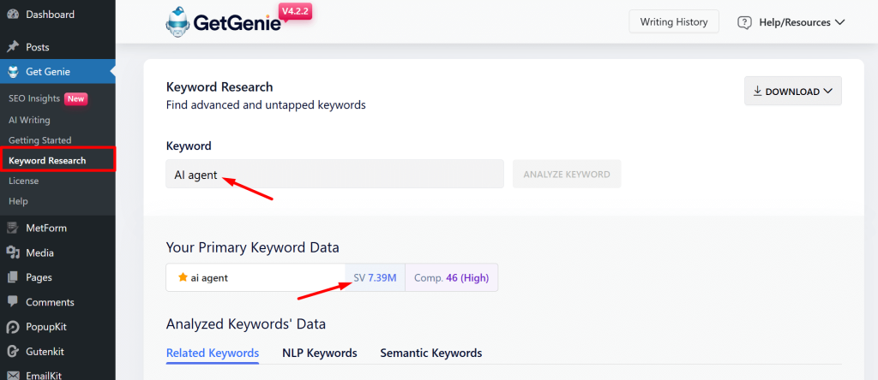Open Pages menu label
Image resolution: width=878 pixels, height=380 pixels.
point(39,277)
